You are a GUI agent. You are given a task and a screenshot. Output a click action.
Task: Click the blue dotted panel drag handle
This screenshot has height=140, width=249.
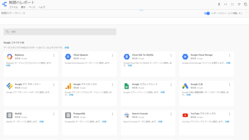click(x=141, y=10)
